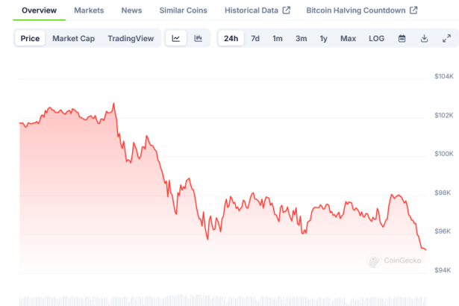Screen dimensions: 459x306
Task: Select the 7d time range
Action: pos(255,38)
